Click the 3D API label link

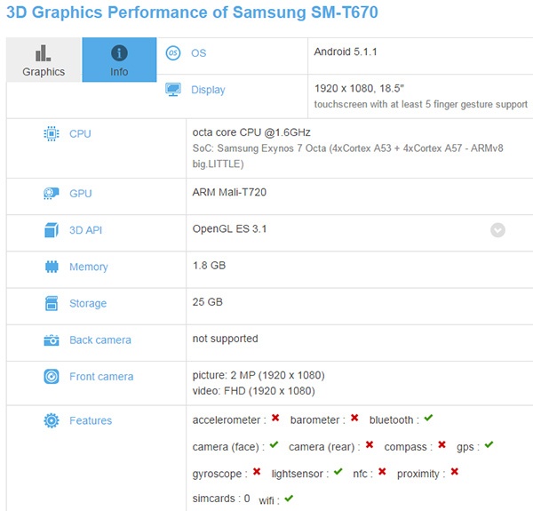point(85,230)
